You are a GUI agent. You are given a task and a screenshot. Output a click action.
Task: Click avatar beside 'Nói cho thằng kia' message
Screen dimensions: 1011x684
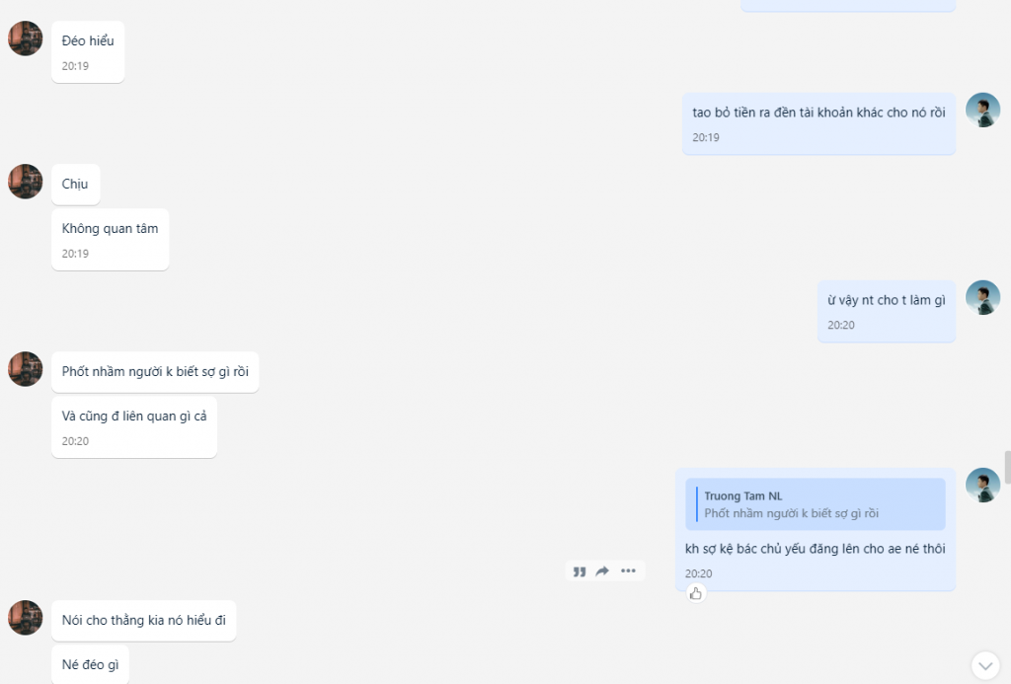point(25,618)
